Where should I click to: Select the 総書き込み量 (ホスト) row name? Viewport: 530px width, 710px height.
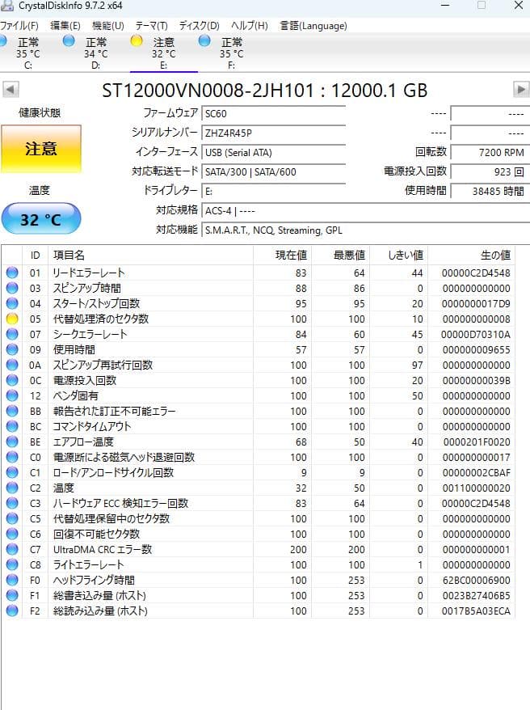point(99,596)
